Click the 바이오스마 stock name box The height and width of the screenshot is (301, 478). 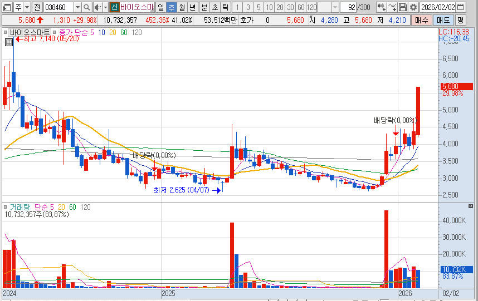pyautogui.click(x=136, y=7)
